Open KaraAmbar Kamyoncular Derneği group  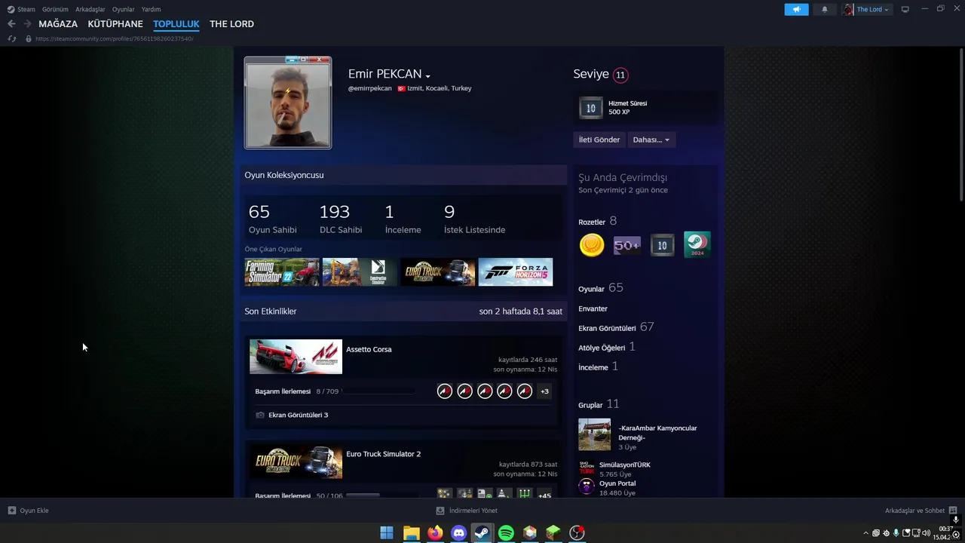(x=657, y=433)
